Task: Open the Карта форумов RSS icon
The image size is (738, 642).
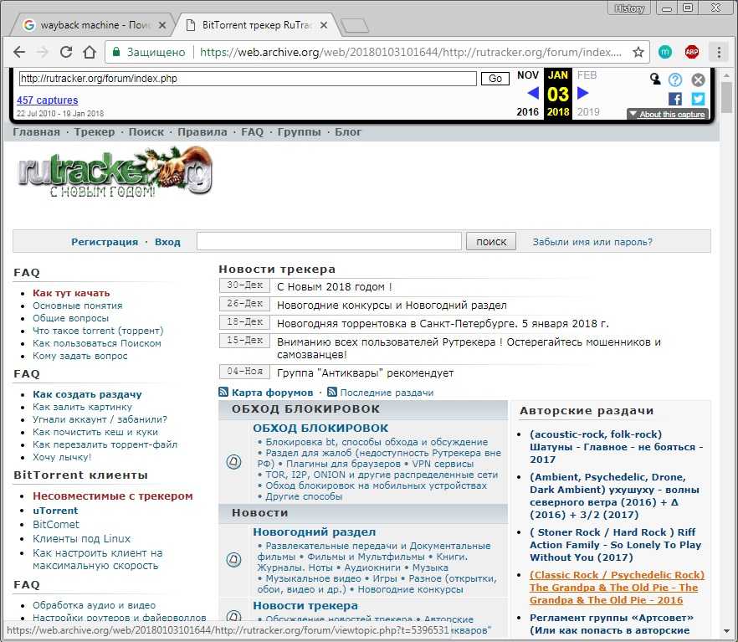Action: coord(223,392)
